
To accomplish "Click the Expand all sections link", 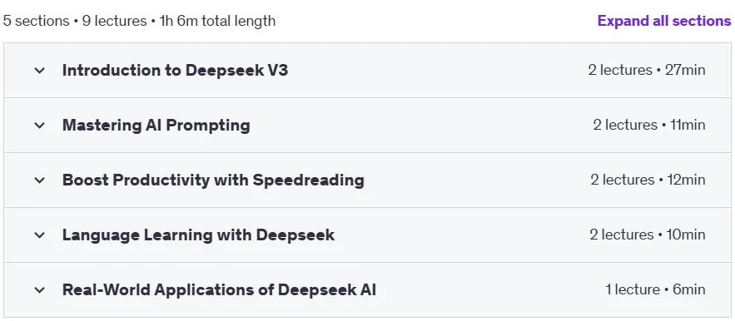I will (663, 21).
